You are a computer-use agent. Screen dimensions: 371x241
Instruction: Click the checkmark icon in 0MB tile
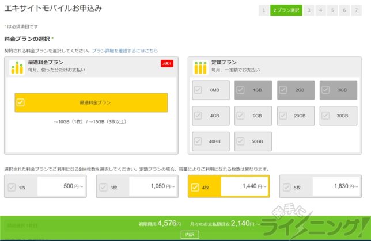tap(198, 90)
